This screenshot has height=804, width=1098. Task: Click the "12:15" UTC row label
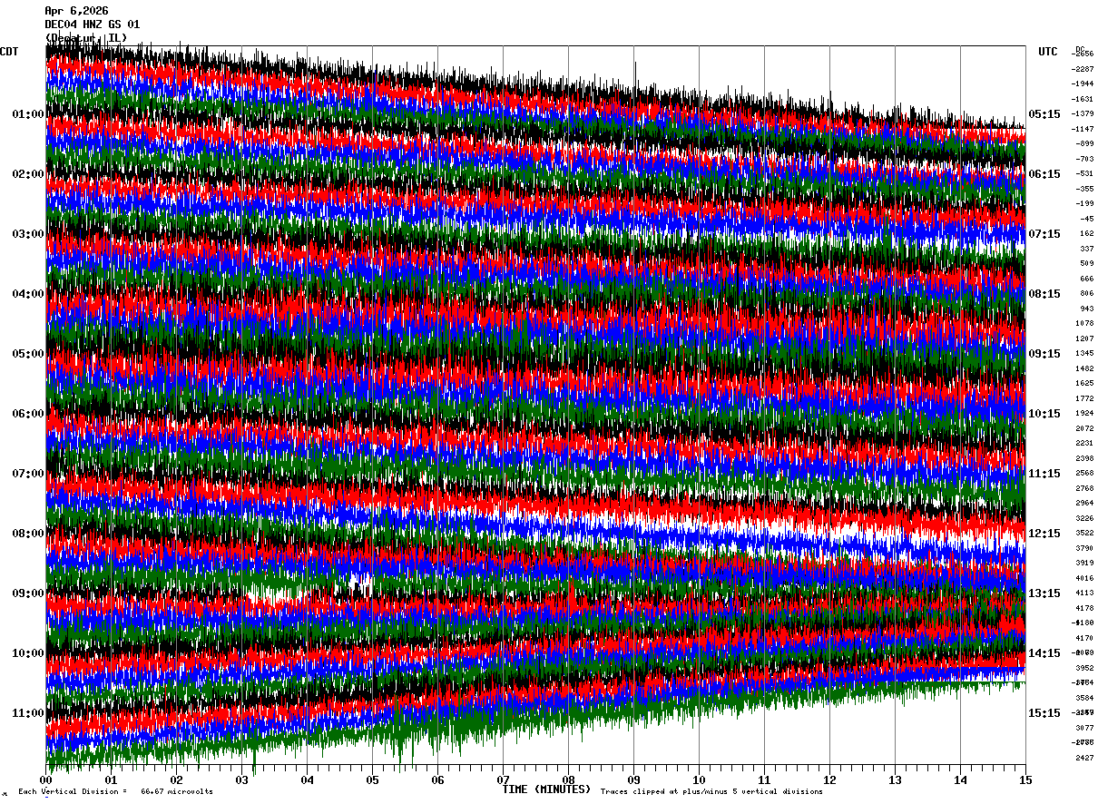pos(1044,534)
